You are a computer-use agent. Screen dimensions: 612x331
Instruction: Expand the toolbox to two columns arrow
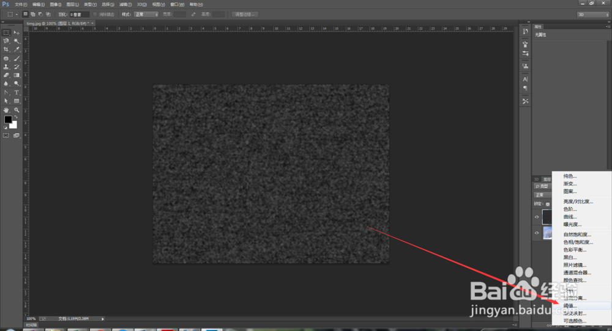point(4,22)
